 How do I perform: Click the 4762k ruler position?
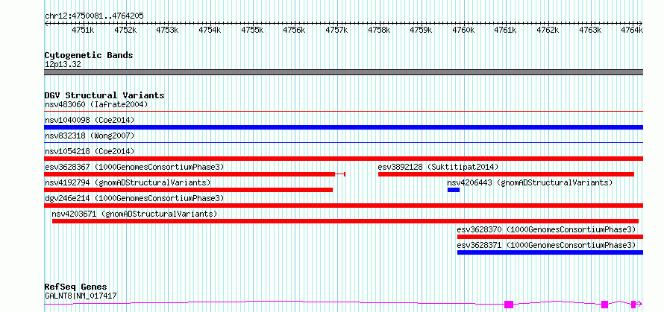coord(548,30)
